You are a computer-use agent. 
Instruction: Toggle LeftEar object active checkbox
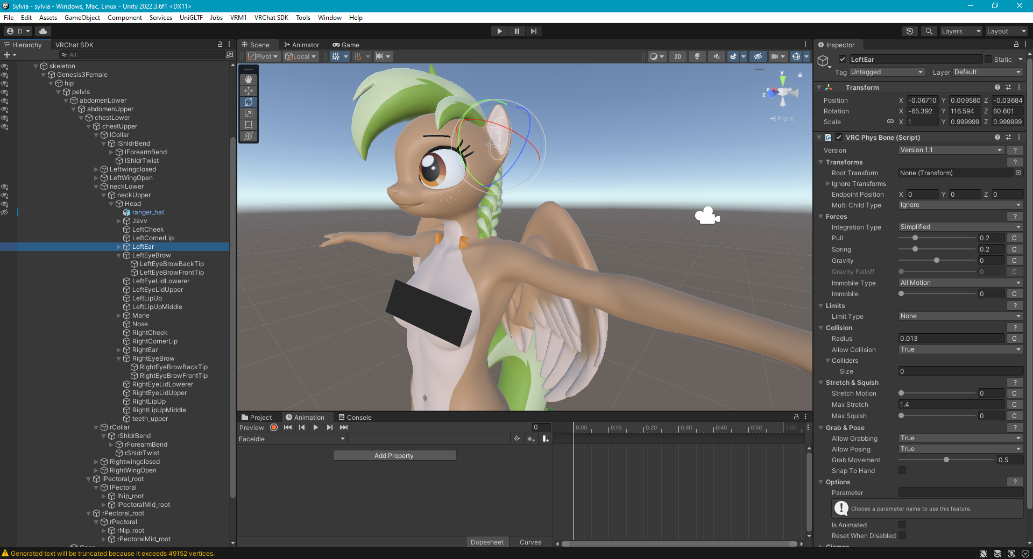coord(843,59)
